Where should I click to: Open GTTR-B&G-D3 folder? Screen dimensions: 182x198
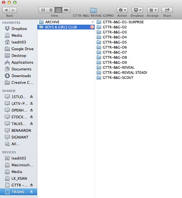point(112,32)
